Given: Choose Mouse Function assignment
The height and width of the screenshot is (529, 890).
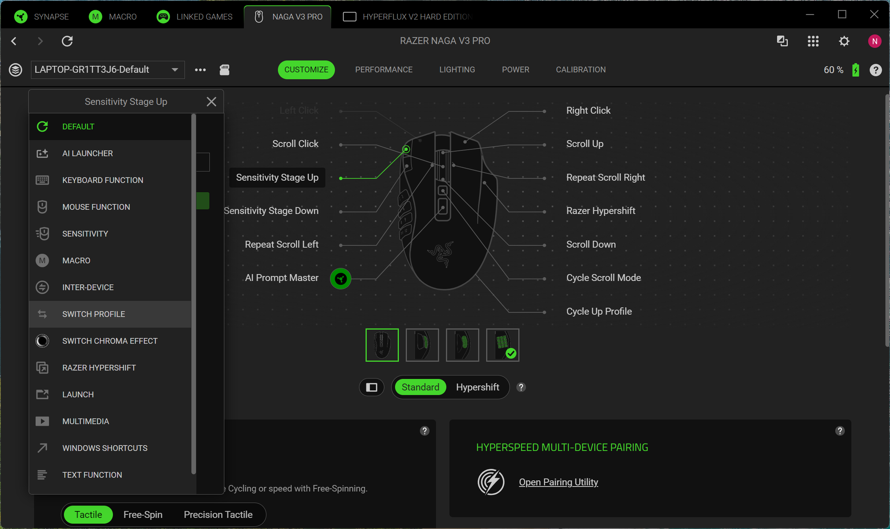Looking at the screenshot, I should coord(110,207).
